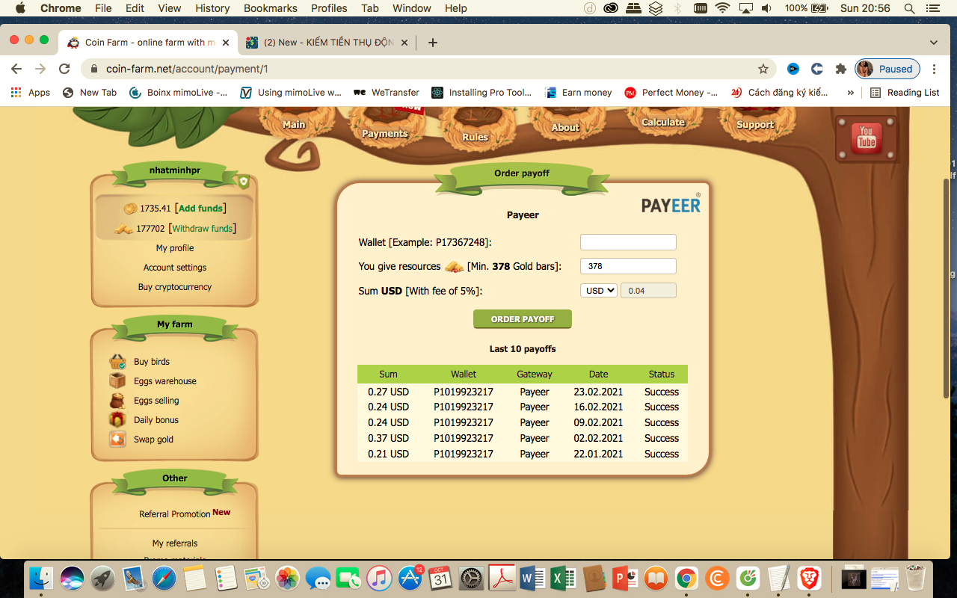Open the Rules nest menu
Viewport: 957px width, 598px height.
[x=475, y=138]
